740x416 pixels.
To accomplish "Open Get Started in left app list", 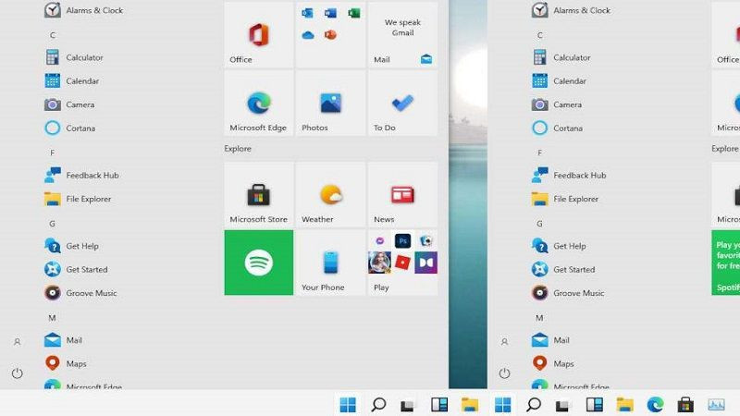I will click(76, 269).
